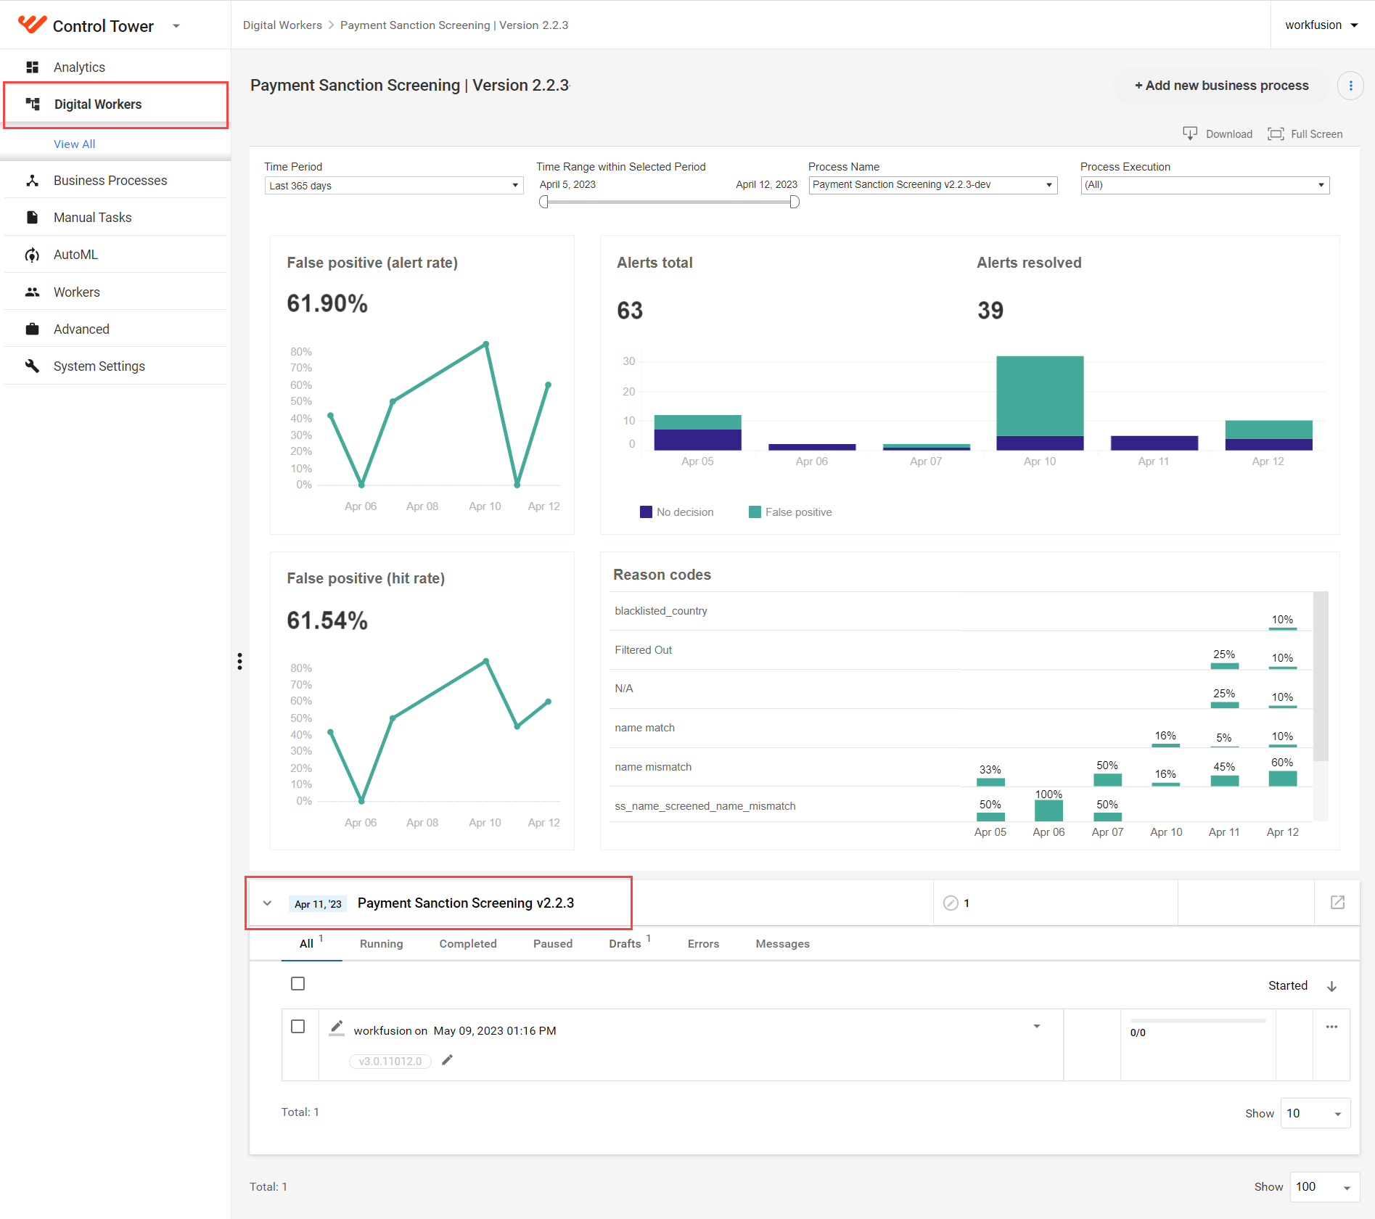Click the Reason codes vertical scrollbar
The height and width of the screenshot is (1219, 1375).
1321,676
